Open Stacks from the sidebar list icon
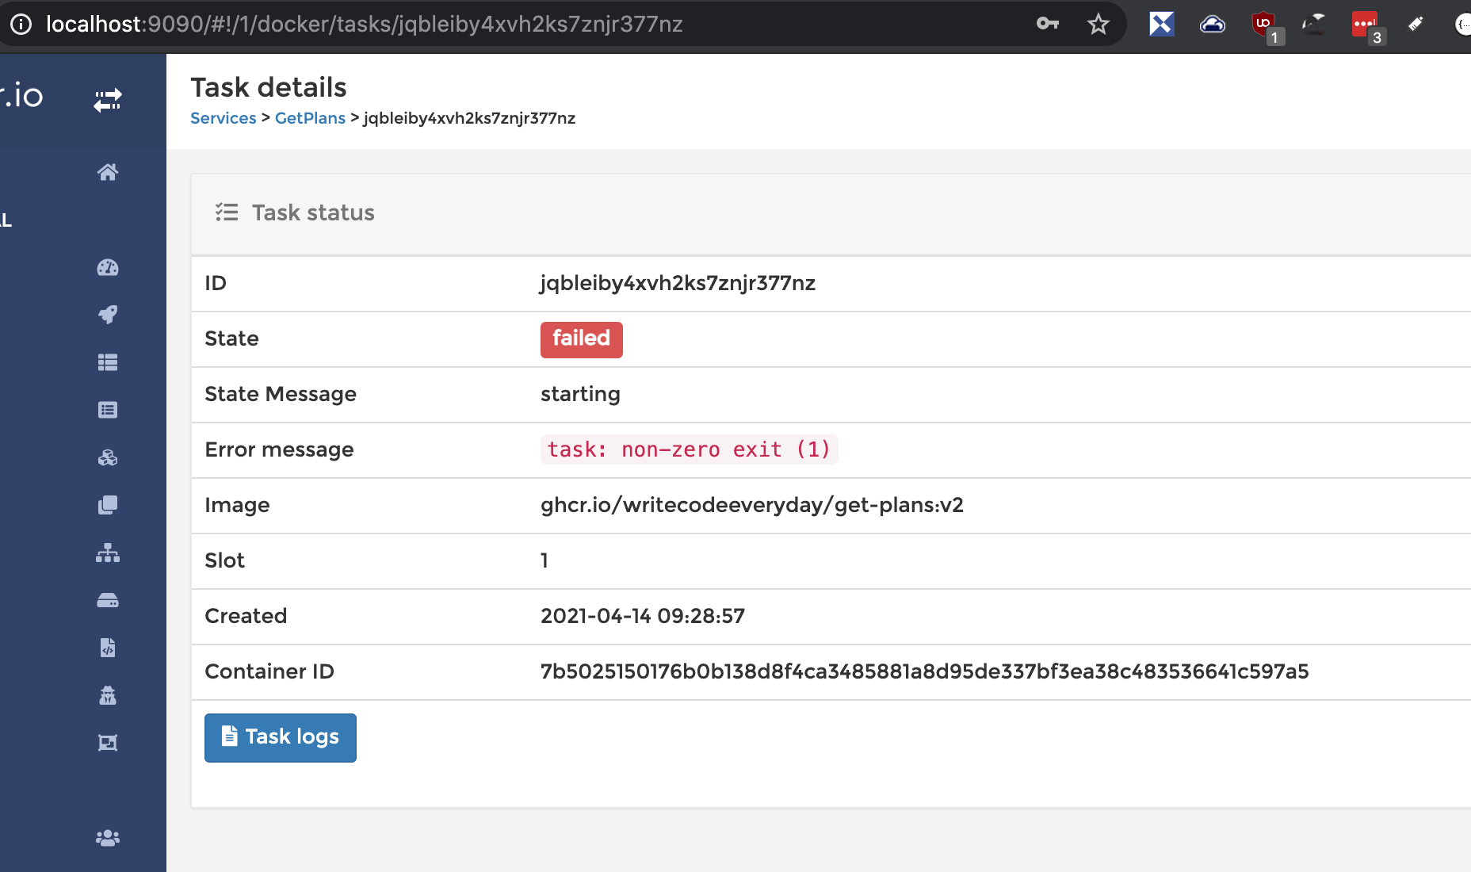The width and height of the screenshot is (1471, 872). [x=107, y=362]
